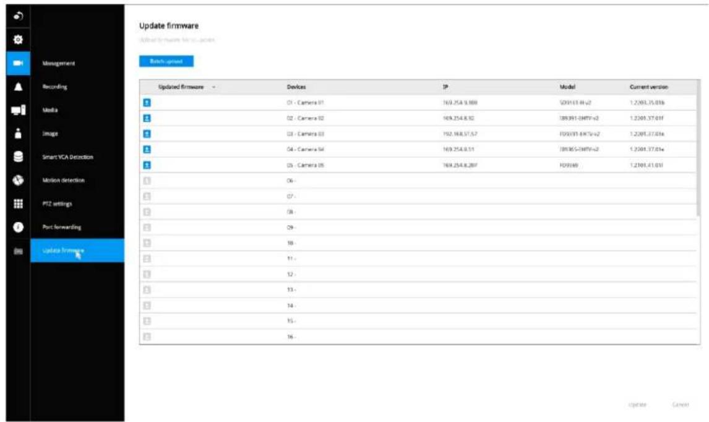Click upload firmware icon for Camera 05
The image size is (709, 422).
click(x=147, y=165)
